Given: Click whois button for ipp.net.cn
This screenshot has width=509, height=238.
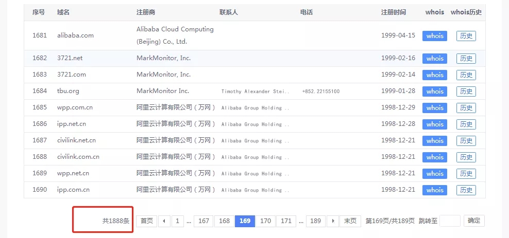Looking at the screenshot, I should [x=435, y=124].
